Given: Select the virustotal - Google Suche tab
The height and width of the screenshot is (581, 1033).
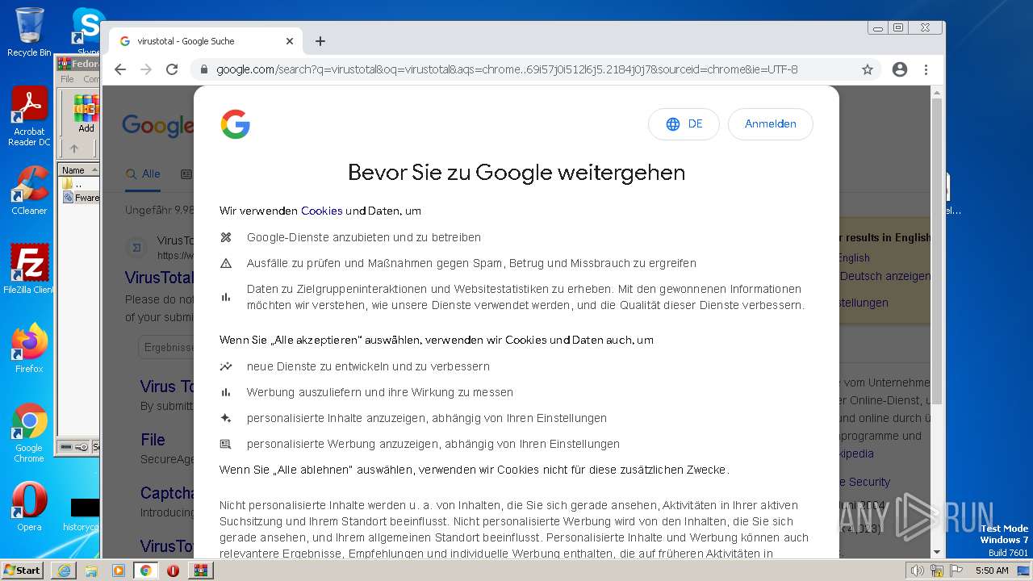Looking at the screenshot, I should point(206,41).
